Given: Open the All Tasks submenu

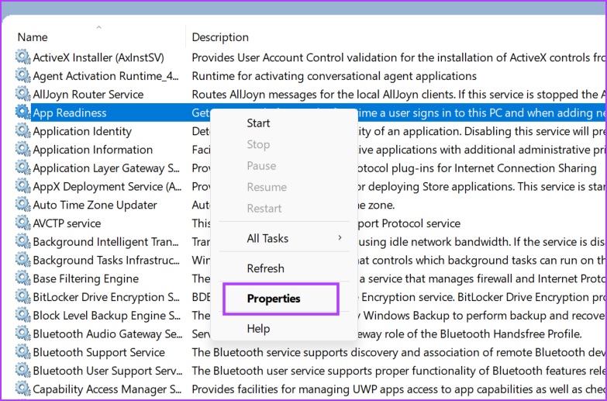Looking at the screenshot, I should point(284,238).
